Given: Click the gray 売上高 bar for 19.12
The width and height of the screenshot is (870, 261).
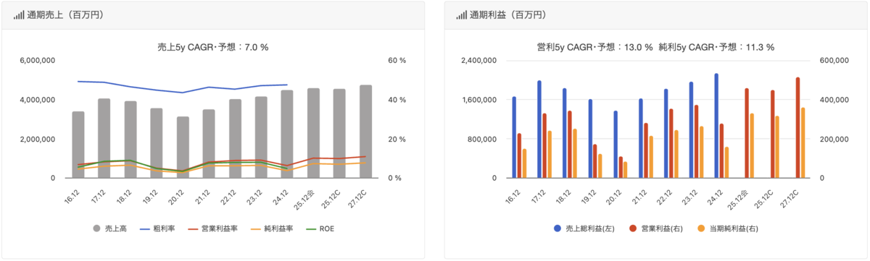Looking at the screenshot, I should [x=157, y=143].
